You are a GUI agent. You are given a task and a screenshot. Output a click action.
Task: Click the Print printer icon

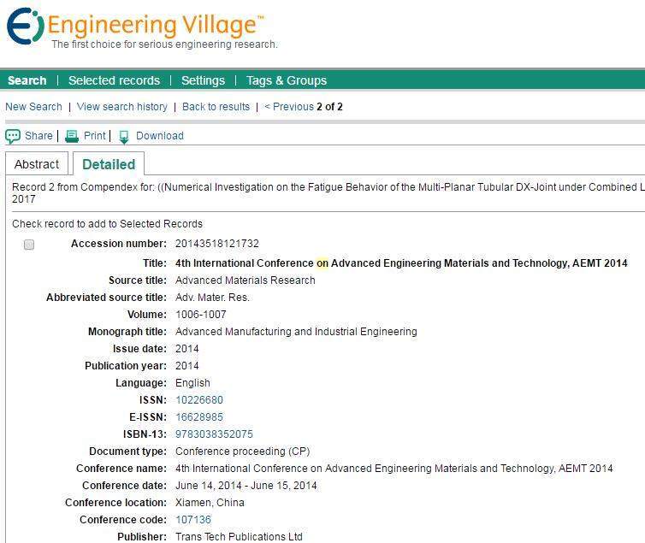(x=72, y=136)
